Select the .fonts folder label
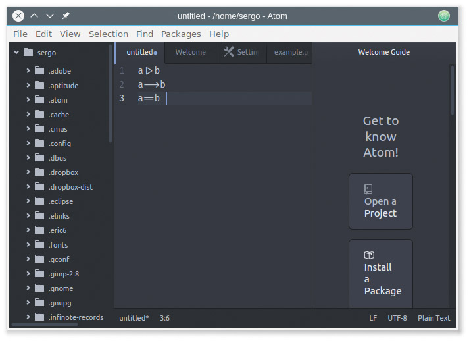This screenshot has height=341, width=469. [x=59, y=245]
